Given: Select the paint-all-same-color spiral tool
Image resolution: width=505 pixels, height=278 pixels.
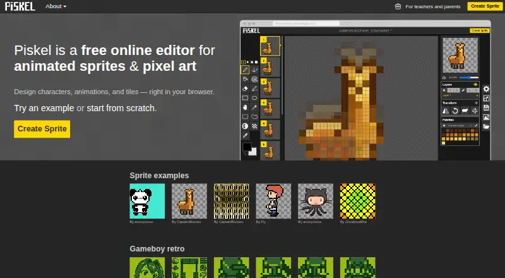Looking at the screenshot, I should click(254, 79).
